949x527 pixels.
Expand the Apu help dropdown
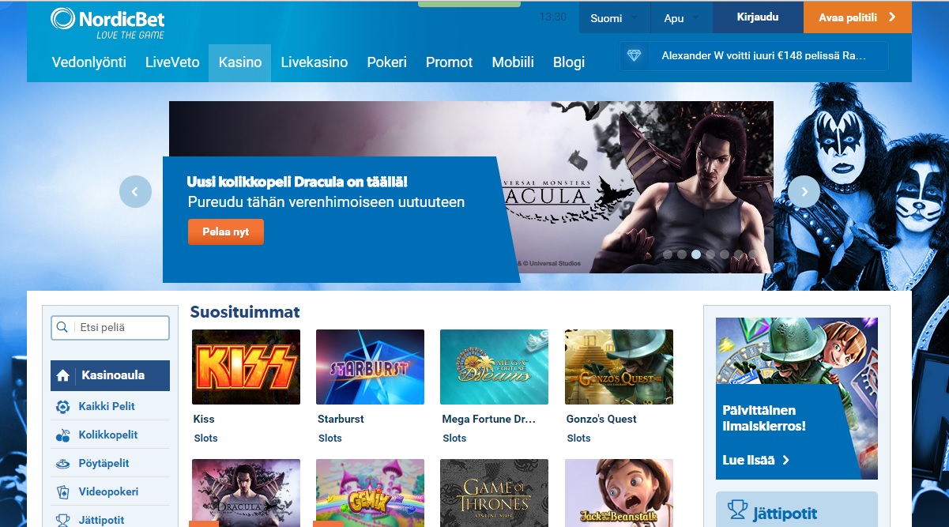(x=682, y=18)
